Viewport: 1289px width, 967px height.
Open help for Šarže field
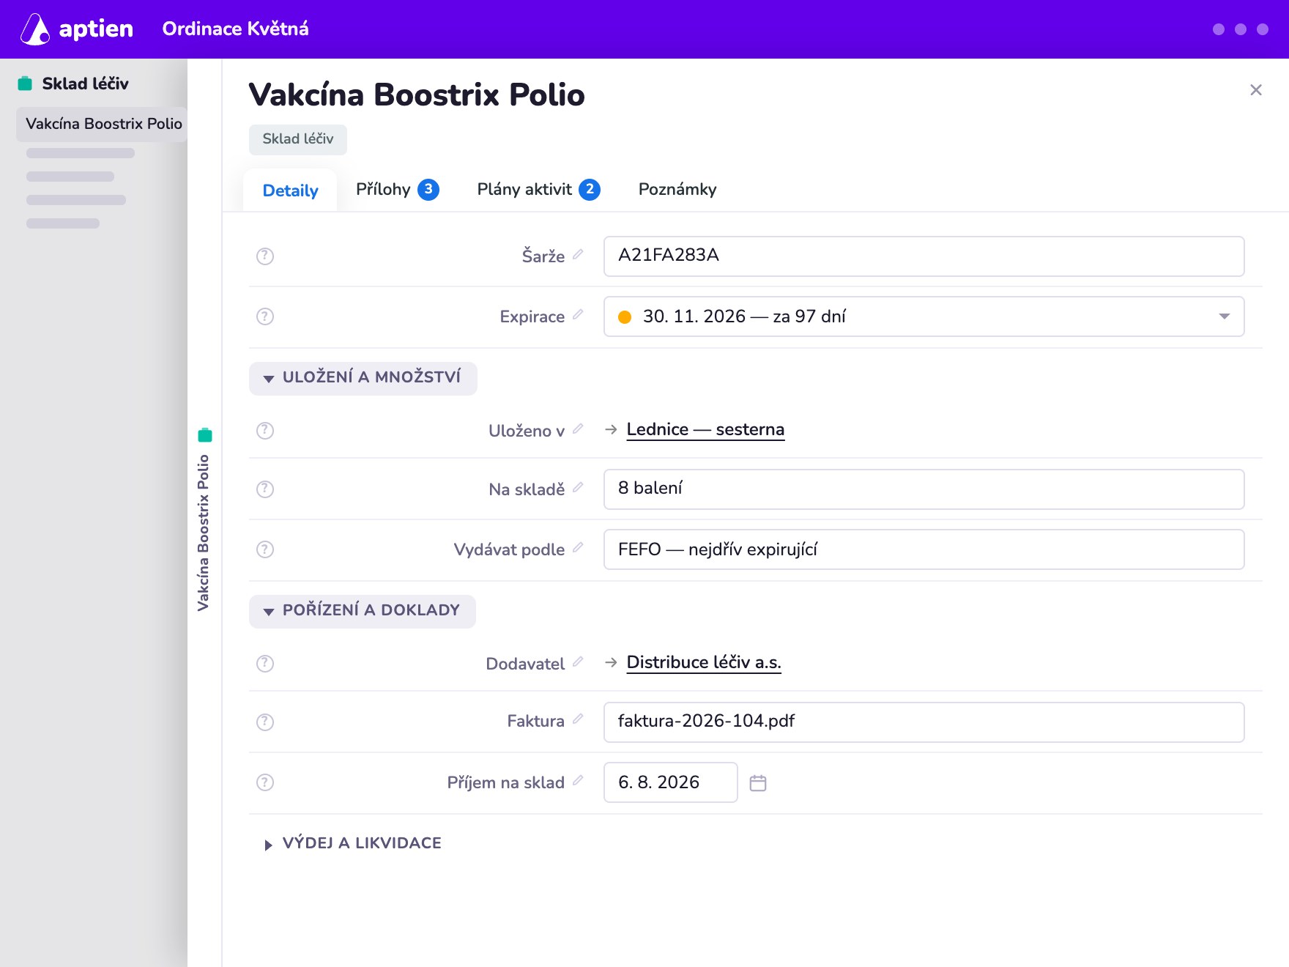click(265, 256)
